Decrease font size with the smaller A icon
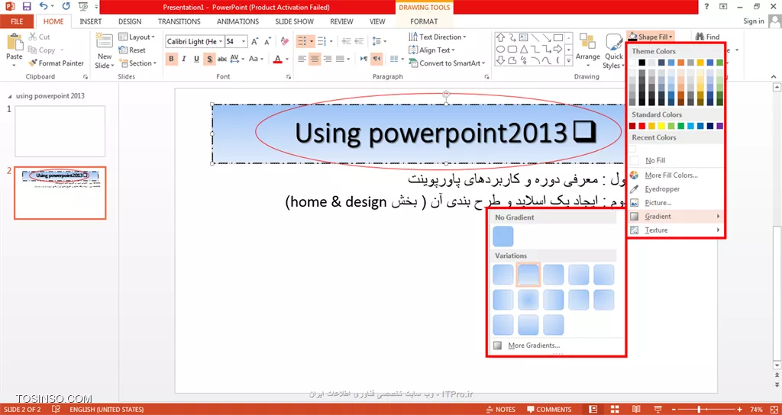782x415 pixels. (267, 41)
